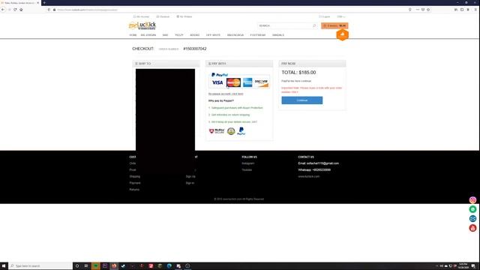The height and width of the screenshot is (270, 480).
Task: Click the browser Back arrow
Action: (3, 10)
